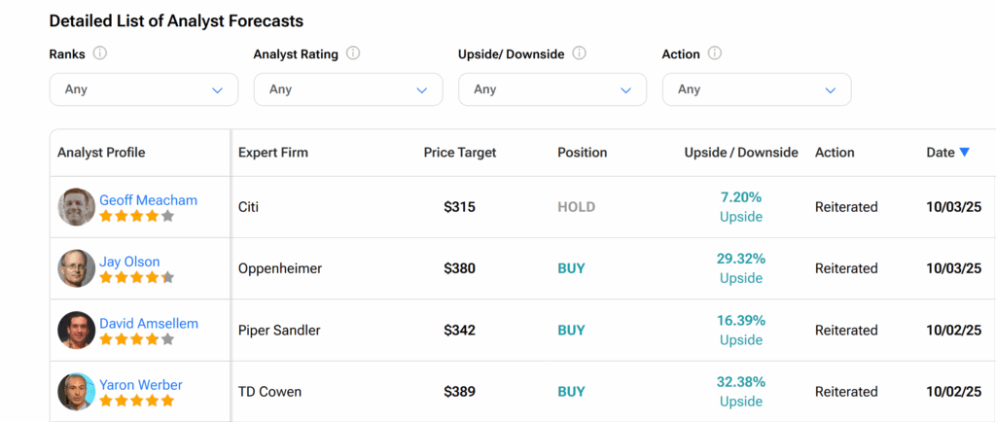The height and width of the screenshot is (422, 996).
Task: Expand the Action filter dropdown
Action: click(756, 89)
